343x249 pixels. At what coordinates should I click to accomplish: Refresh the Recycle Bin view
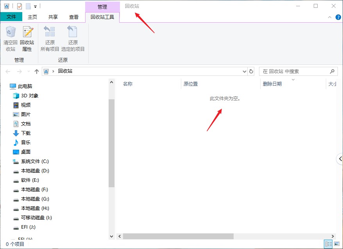tap(251, 71)
